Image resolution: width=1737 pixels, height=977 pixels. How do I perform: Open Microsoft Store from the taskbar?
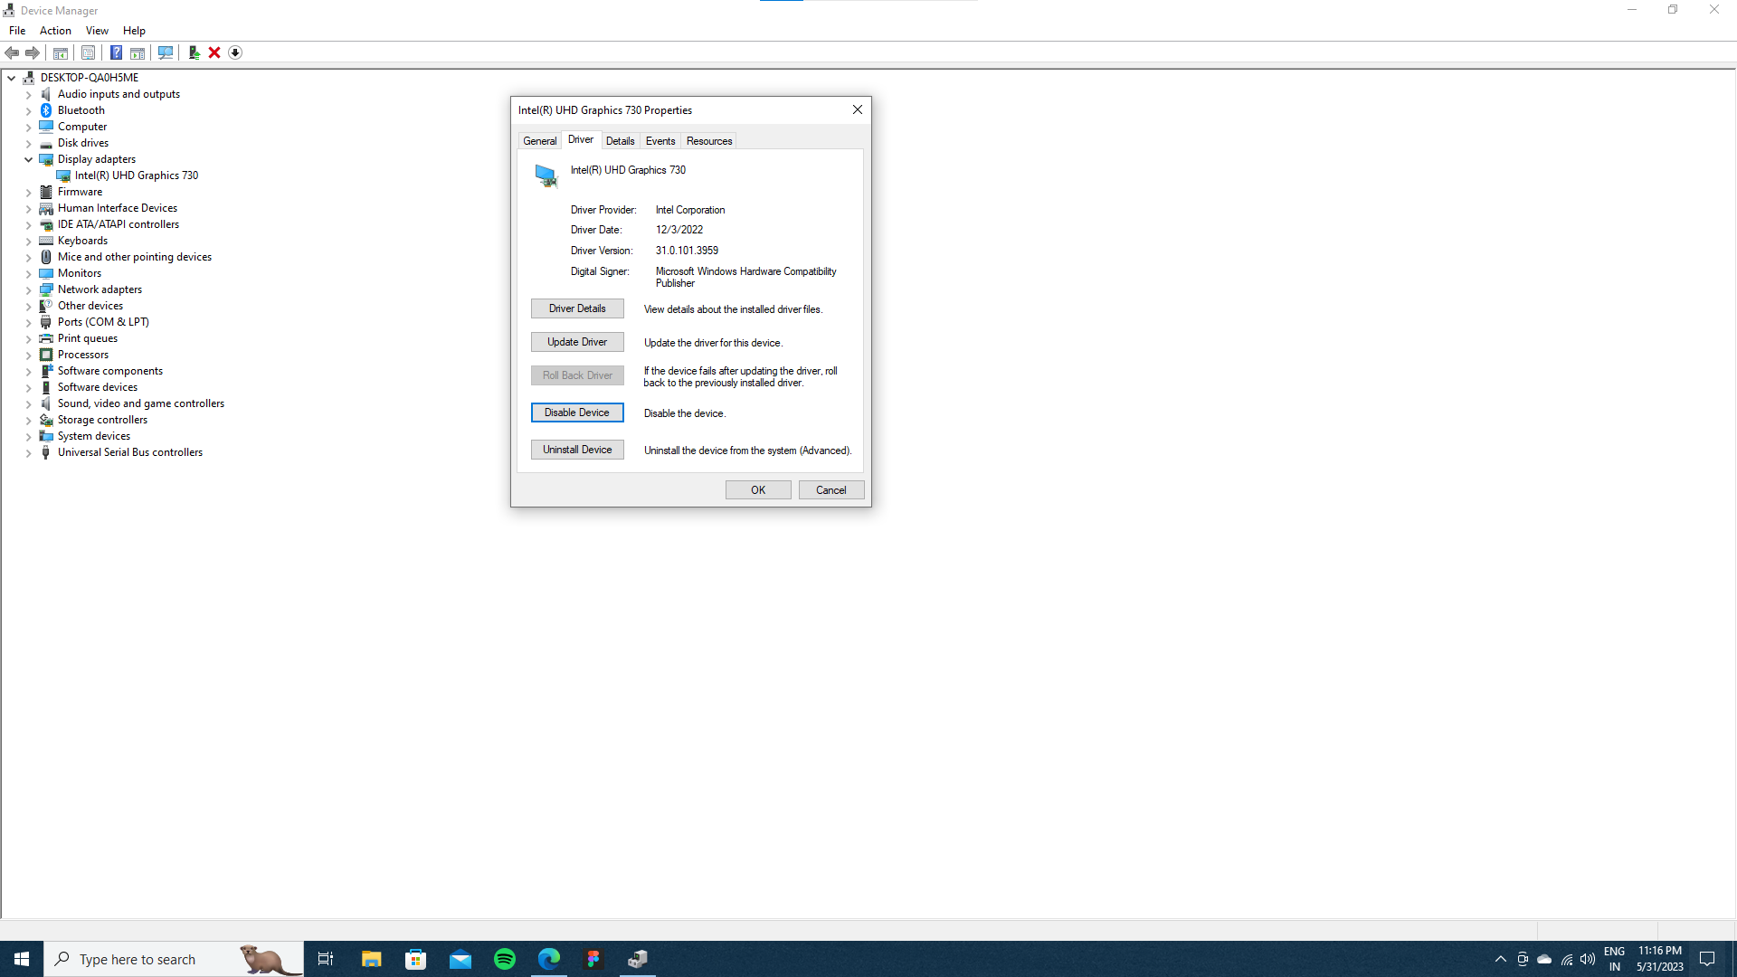click(x=415, y=959)
